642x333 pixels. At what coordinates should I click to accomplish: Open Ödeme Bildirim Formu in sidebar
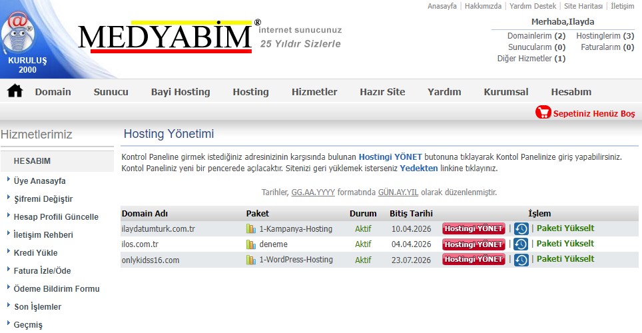(x=57, y=289)
